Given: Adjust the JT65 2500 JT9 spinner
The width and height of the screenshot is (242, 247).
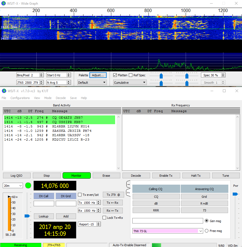Looking at the screenshot, I should tap(41, 82).
